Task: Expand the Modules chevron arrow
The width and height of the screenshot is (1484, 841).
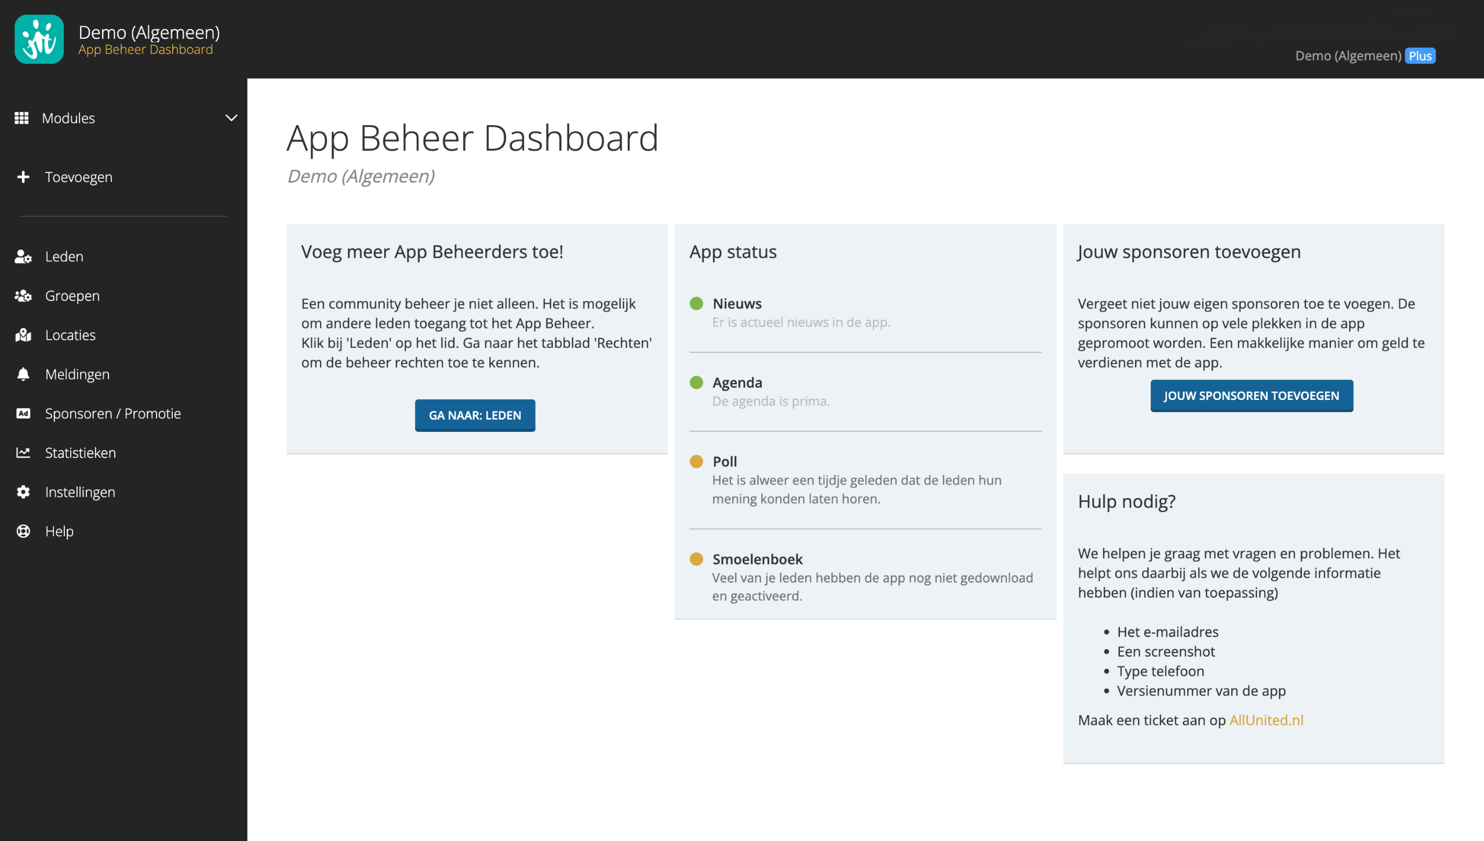Action: pos(231,118)
